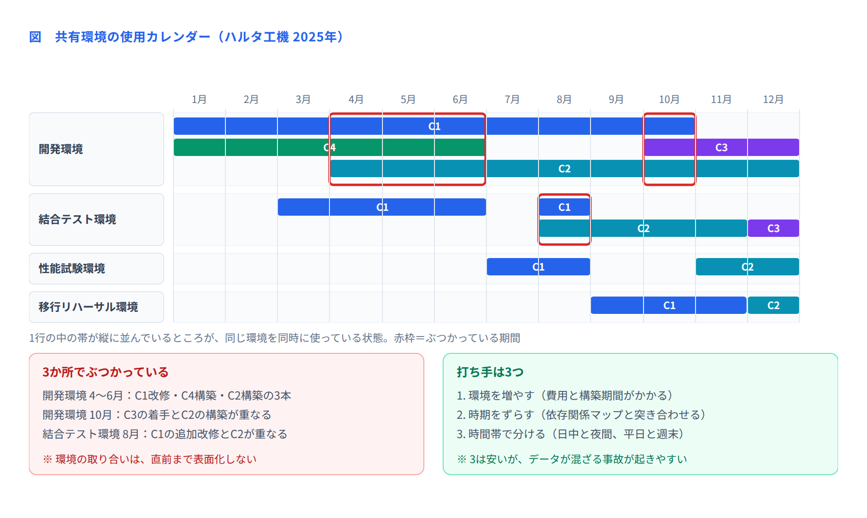The image size is (867, 518).
Task: Click the 結合テスト環境 row label
Action: point(96,220)
